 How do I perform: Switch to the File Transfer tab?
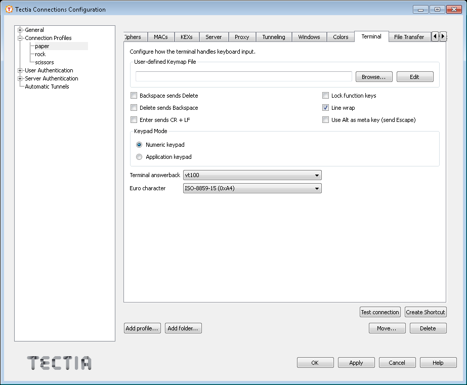point(409,36)
